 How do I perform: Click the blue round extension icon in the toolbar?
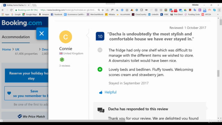pyautogui.click(x=122, y=10)
